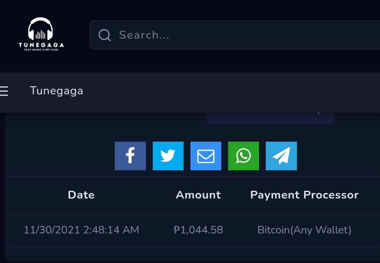380x263 pixels.
Task: Select the ₱1,044.58 amount cell
Action: 198,230
